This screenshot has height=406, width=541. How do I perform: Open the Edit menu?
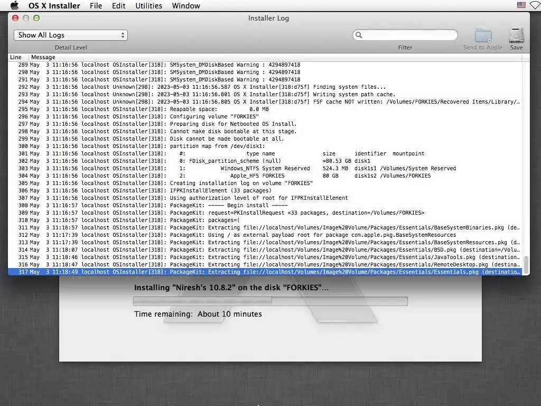pyautogui.click(x=119, y=6)
